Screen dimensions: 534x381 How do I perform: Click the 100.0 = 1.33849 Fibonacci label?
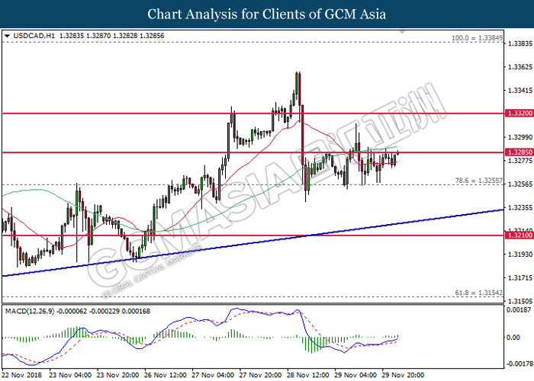pos(477,38)
